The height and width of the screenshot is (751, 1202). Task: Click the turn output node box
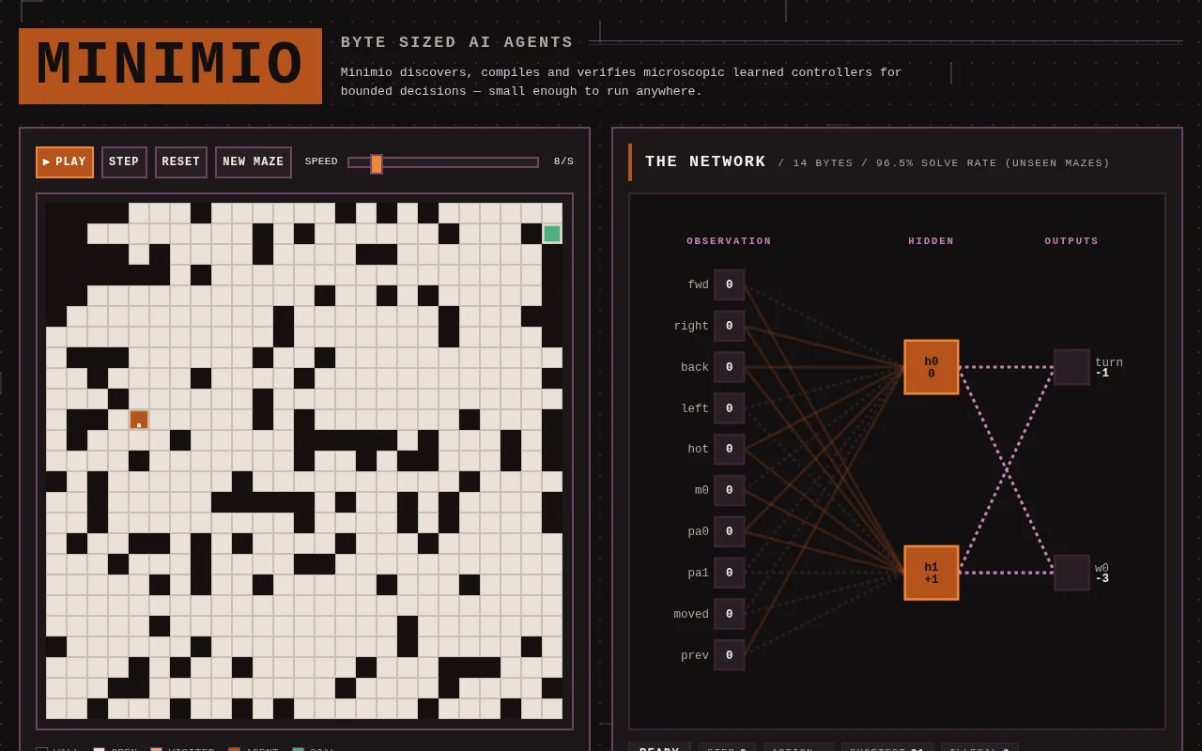(x=1071, y=367)
